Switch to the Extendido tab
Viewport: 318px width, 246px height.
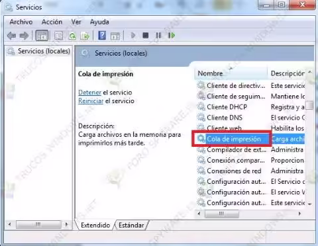[x=95, y=225]
